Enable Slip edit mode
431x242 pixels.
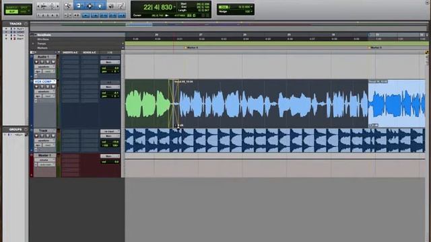[12, 11]
